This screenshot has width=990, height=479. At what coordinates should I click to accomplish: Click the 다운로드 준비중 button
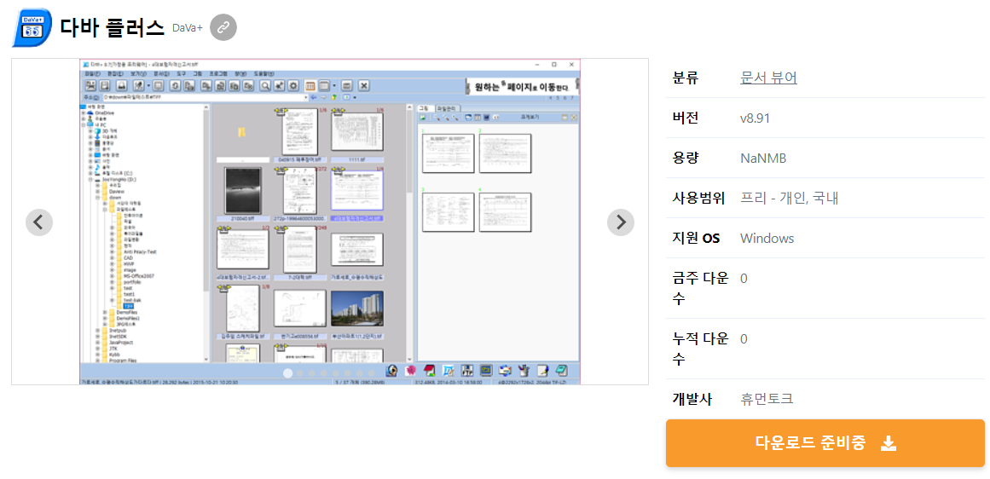(x=825, y=443)
